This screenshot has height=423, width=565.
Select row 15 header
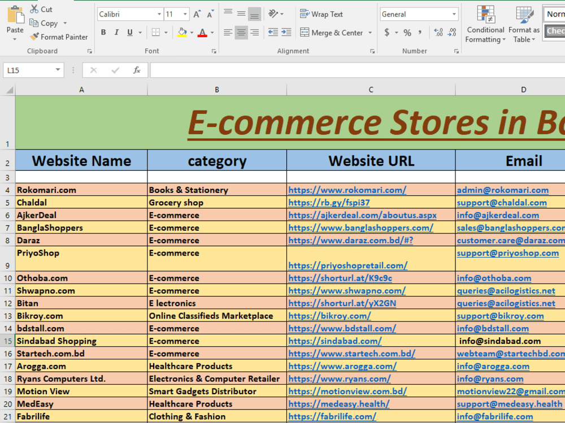[x=7, y=341]
